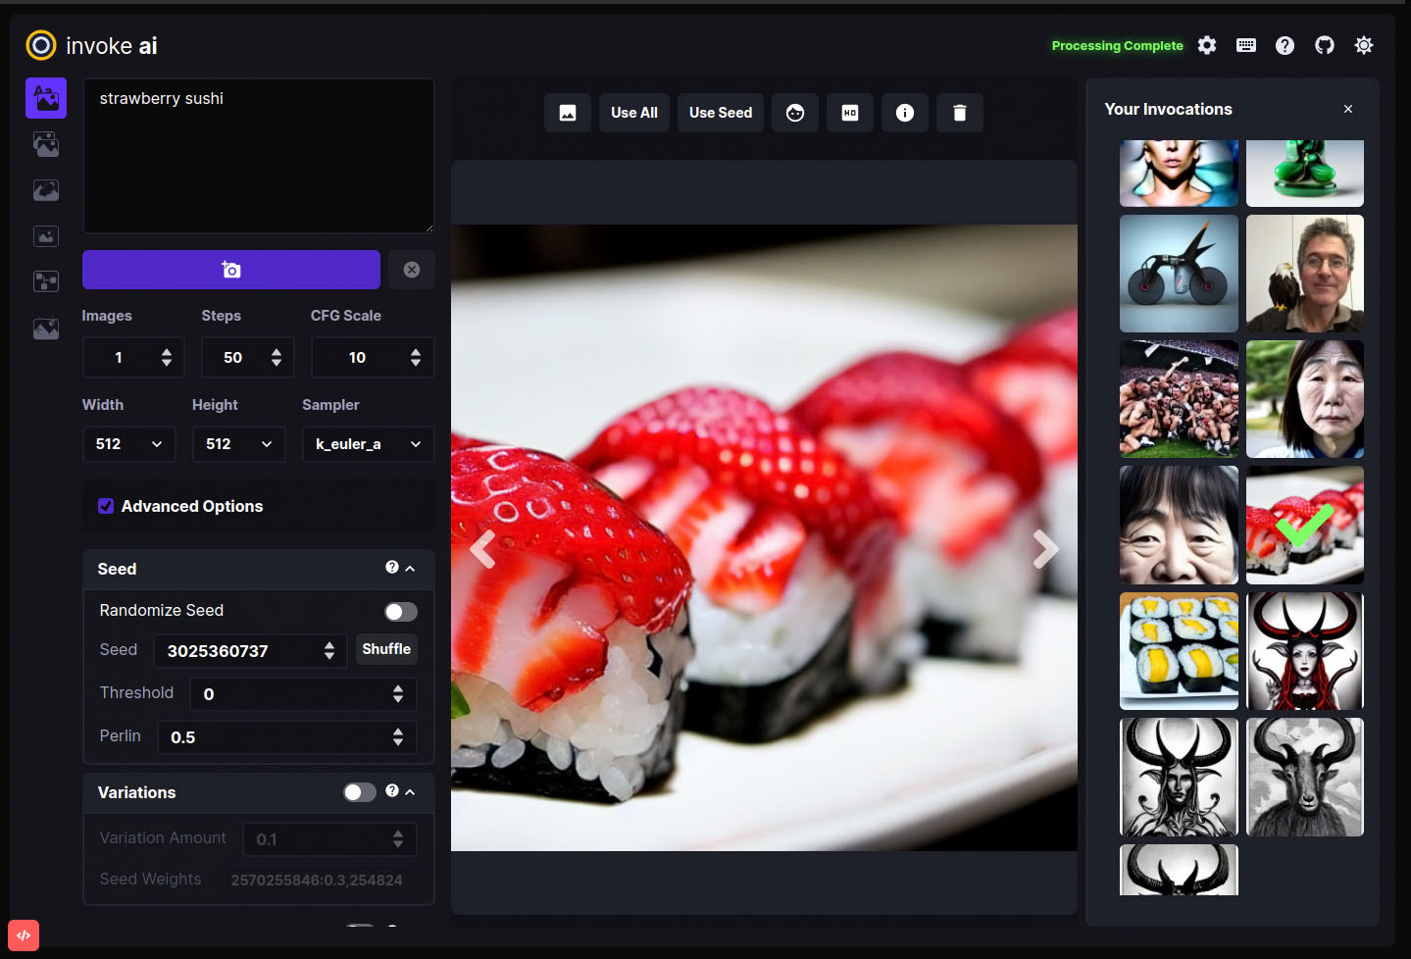Collapse the Seed section chevron
The width and height of the screenshot is (1411, 959).
click(410, 569)
